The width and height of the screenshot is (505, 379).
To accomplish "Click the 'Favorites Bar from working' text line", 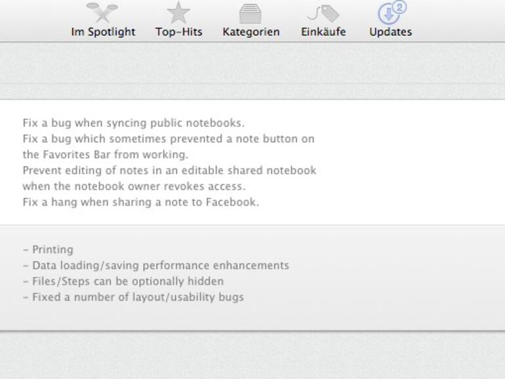I will tap(105, 155).
